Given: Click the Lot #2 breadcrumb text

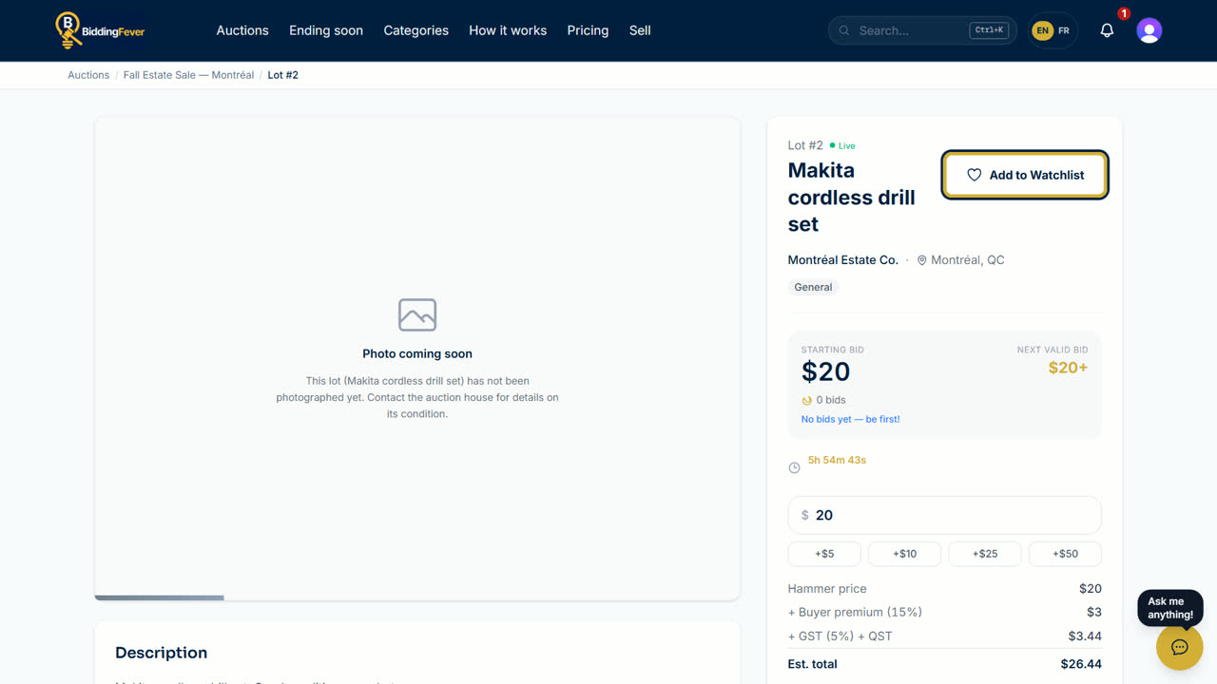Looking at the screenshot, I should tap(283, 75).
